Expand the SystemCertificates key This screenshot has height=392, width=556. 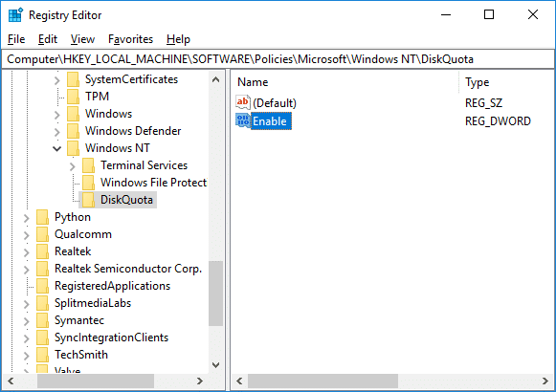coord(56,79)
